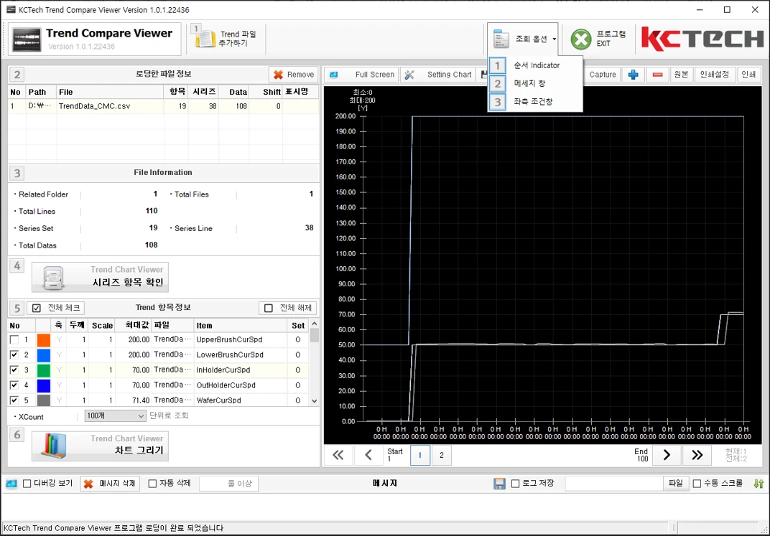This screenshot has height=536, width=770.
Task: Select chart page 1 tab
Action: pyautogui.click(x=420, y=455)
